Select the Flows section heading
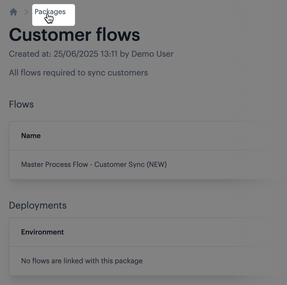 point(21,104)
